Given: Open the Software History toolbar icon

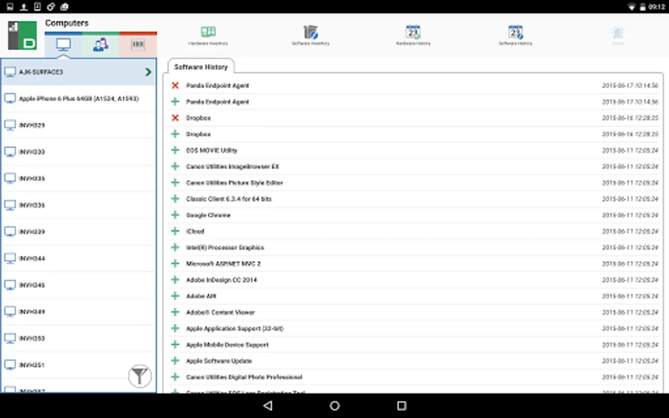Looking at the screenshot, I should 516,35.
